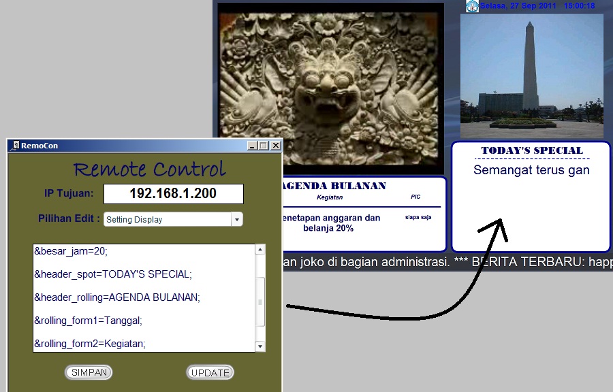Click the round logo beside the date

tap(472, 6)
